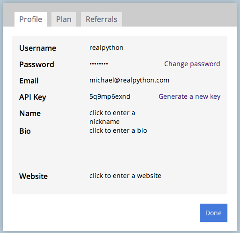The height and width of the screenshot is (233, 240).
Task: Click the API key value 5q9mp6exnd
Action: click(x=110, y=96)
